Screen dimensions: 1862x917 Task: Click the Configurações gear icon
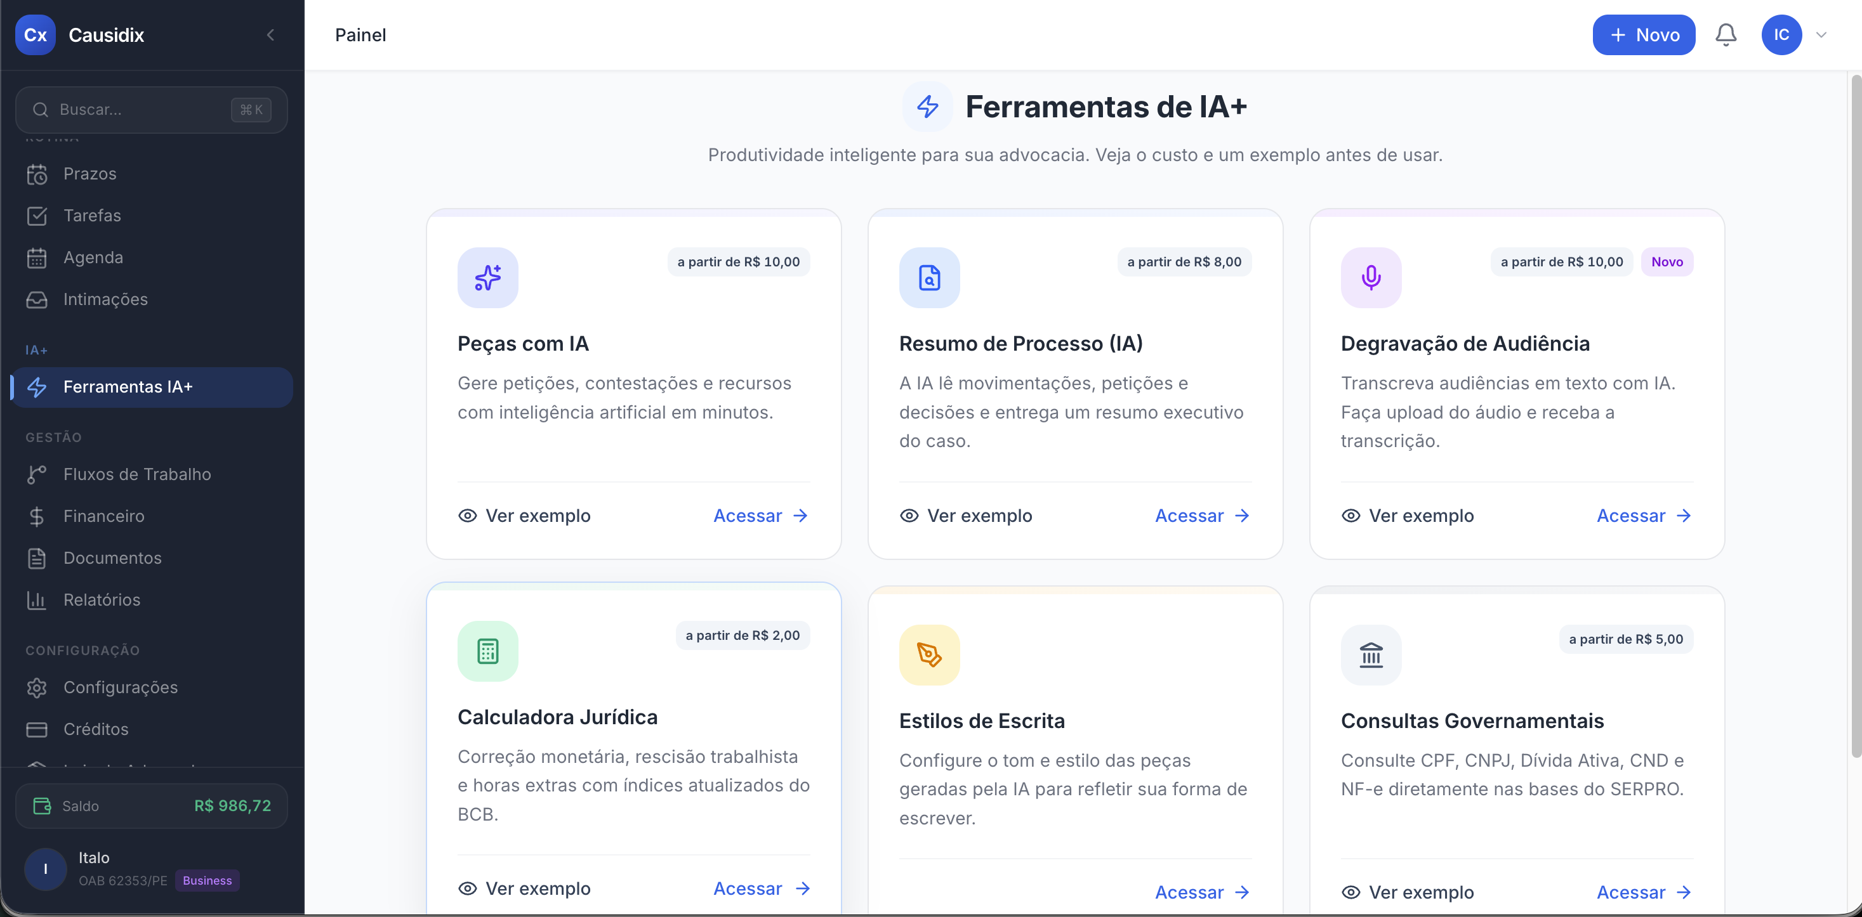point(37,687)
